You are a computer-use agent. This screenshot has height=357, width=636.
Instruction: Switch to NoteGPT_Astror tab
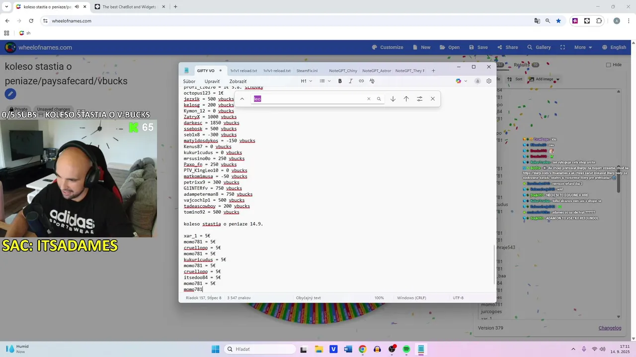tap(377, 70)
